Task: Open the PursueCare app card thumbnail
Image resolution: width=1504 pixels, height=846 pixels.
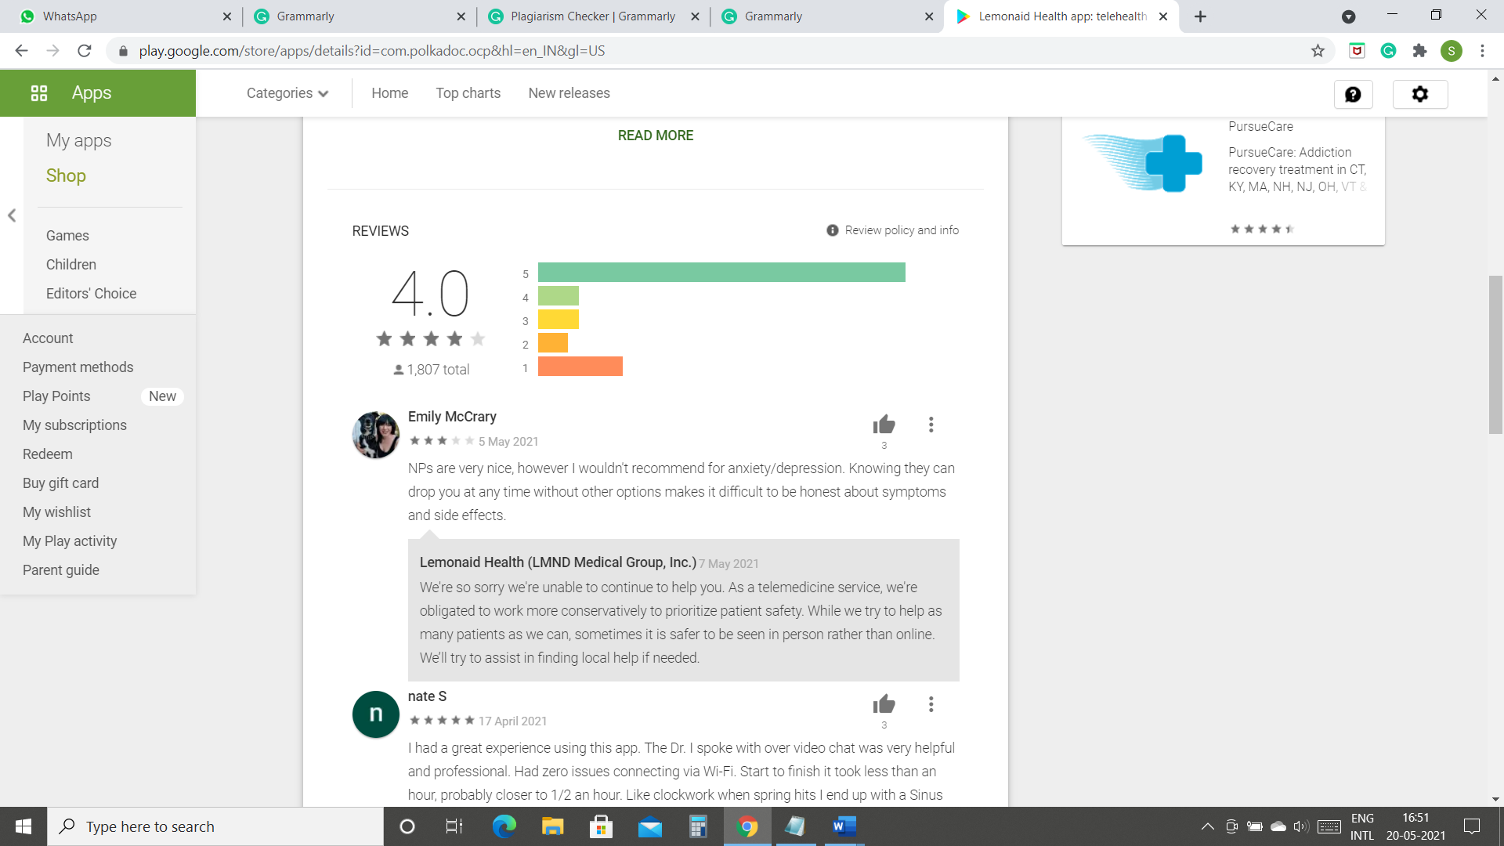Action: [x=1141, y=163]
